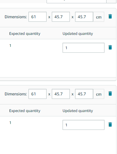Click the Dimensions label of the first box
Viewport: 117px width, 154px height.
[x=16, y=17]
